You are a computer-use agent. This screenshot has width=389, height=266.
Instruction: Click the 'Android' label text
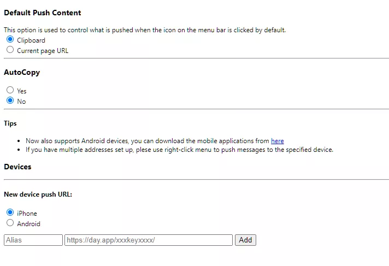[28, 224]
